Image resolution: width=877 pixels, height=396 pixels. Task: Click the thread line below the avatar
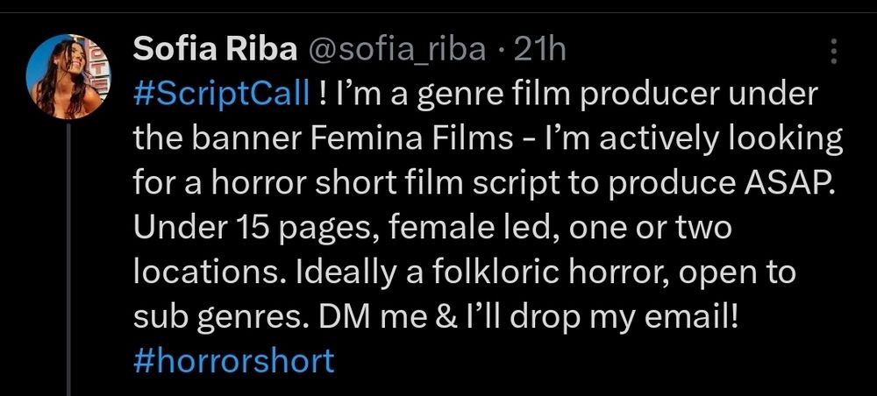(x=68, y=263)
